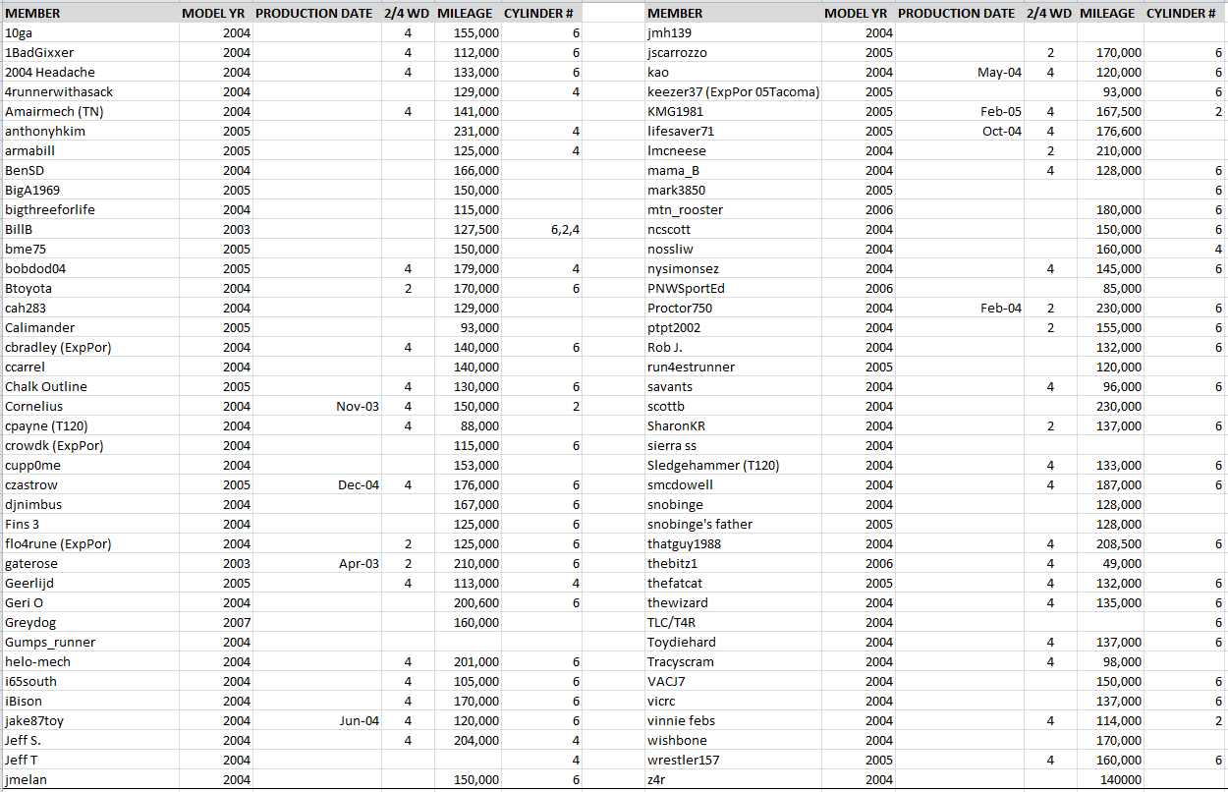1228x792 pixels.
Task: Click the left CYLINDER # column header
Action: pyautogui.click(x=542, y=13)
